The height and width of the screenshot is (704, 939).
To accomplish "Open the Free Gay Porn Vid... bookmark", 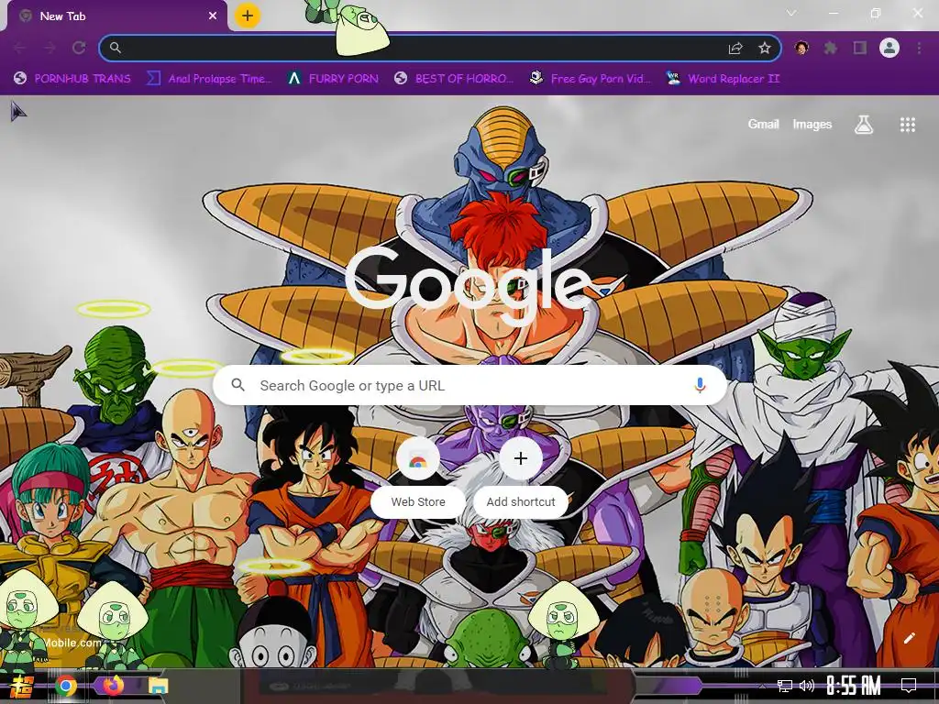I will pos(591,79).
